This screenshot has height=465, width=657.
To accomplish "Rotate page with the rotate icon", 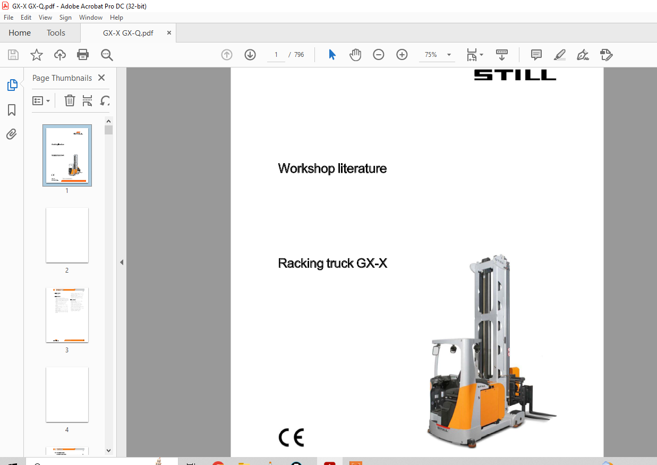I will click(x=105, y=100).
